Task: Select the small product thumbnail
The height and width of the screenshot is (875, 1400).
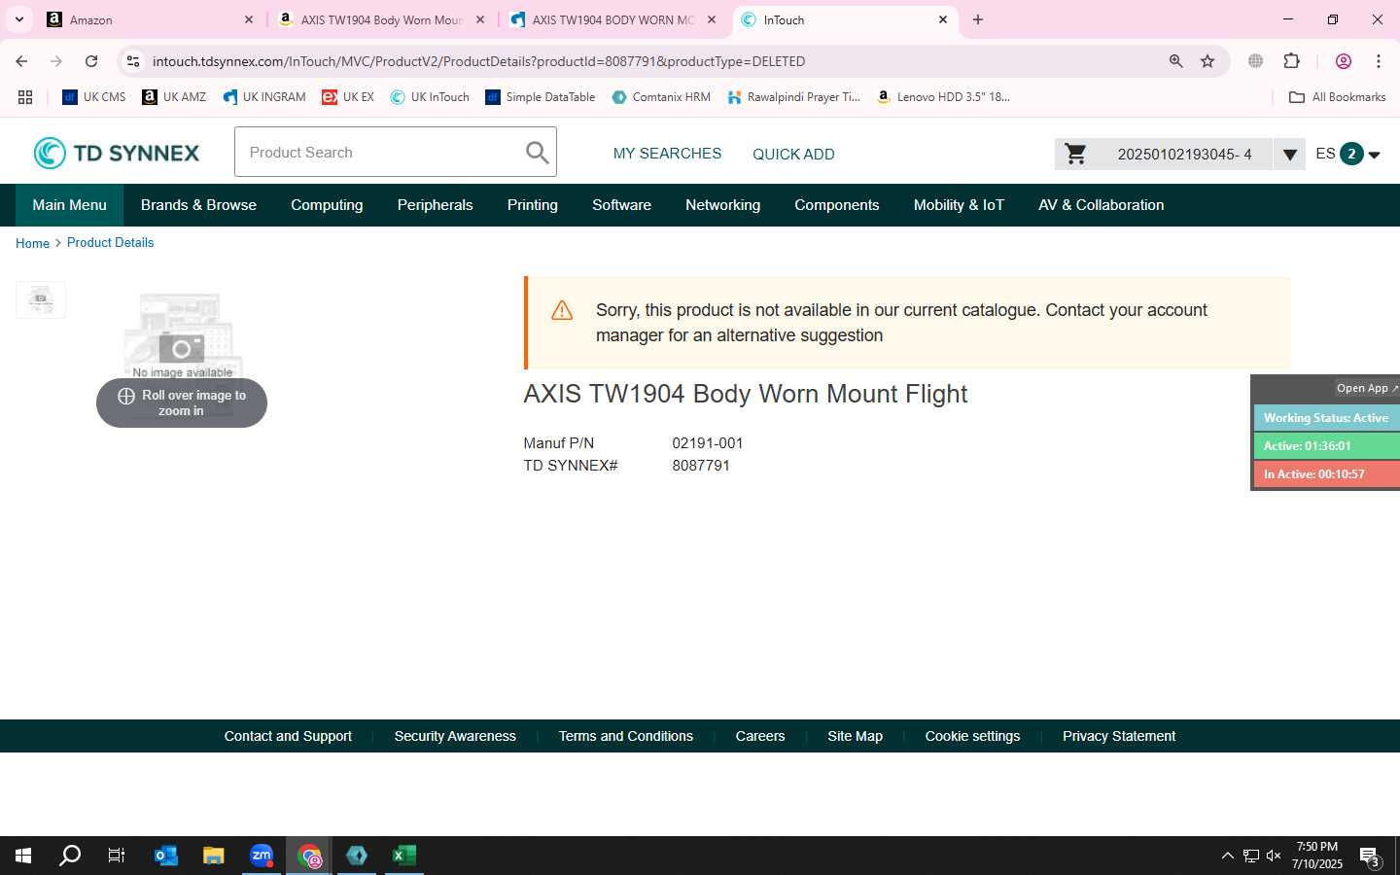Action: click(41, 299)
